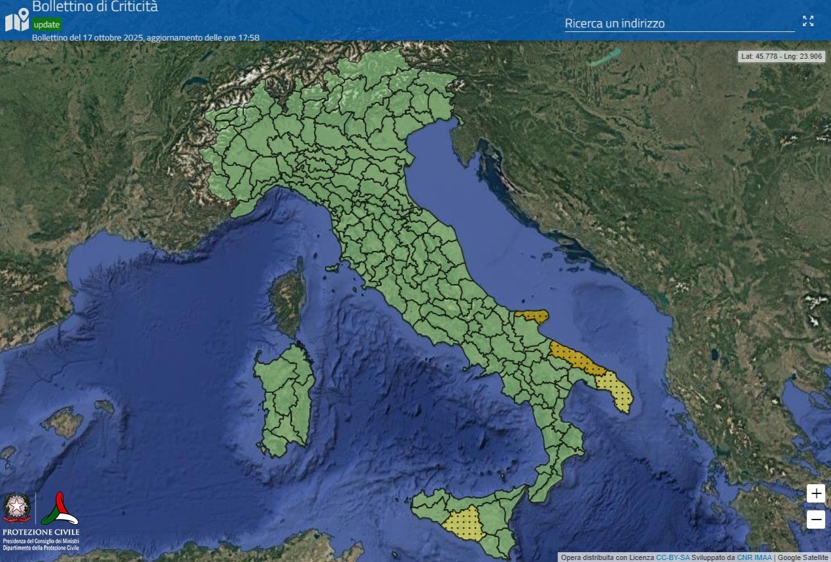Select the yellow dotted zone in Sicily

click(x=464, y=524)
